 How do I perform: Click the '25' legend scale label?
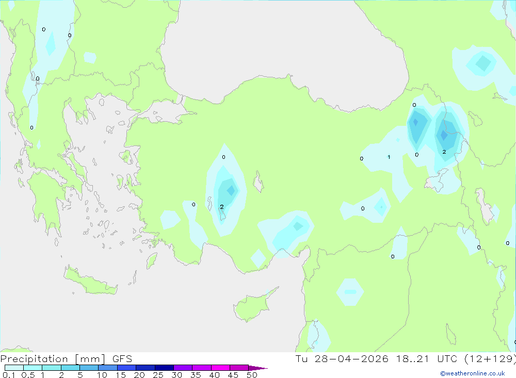tap(158, 375)
